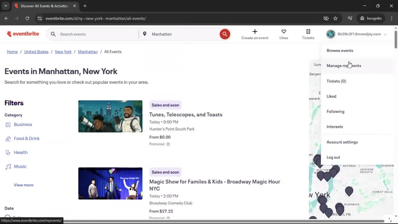Click the tracking protection eye icon
398x224 pixels.
coord(326,18)
